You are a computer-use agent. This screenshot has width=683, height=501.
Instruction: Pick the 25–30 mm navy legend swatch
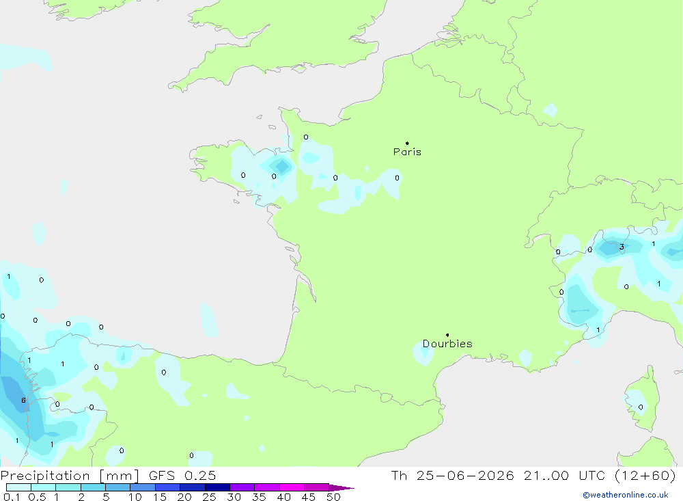tap(217, 487)
